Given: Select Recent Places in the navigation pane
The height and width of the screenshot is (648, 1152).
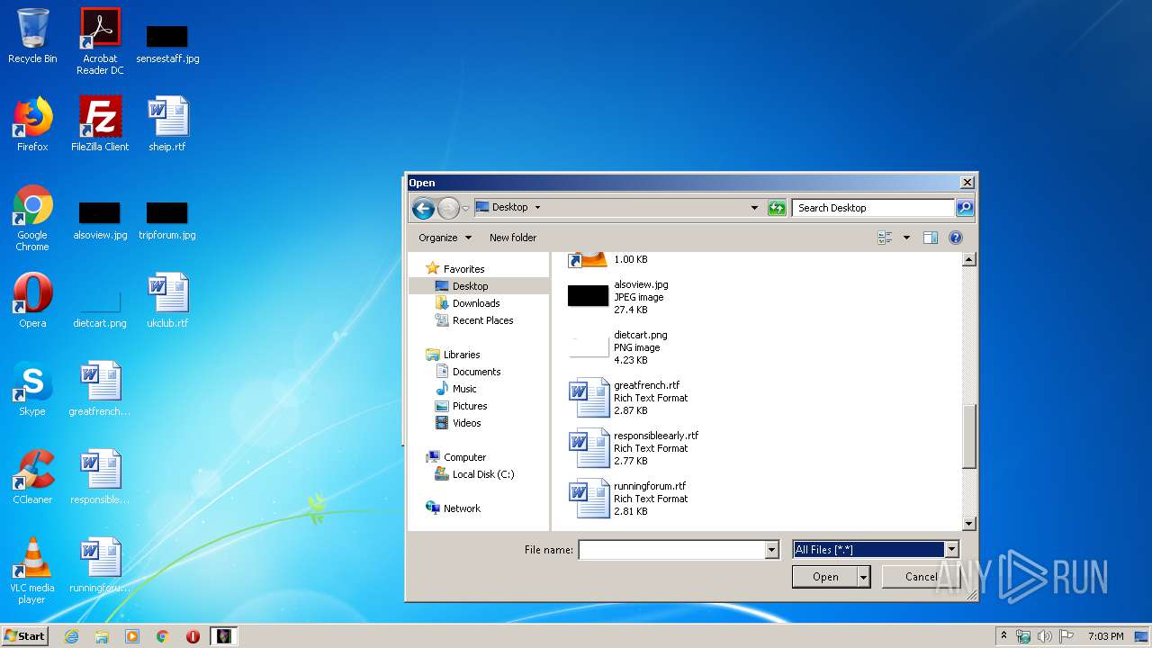Looking at the screenshot, I should [473, 320].
